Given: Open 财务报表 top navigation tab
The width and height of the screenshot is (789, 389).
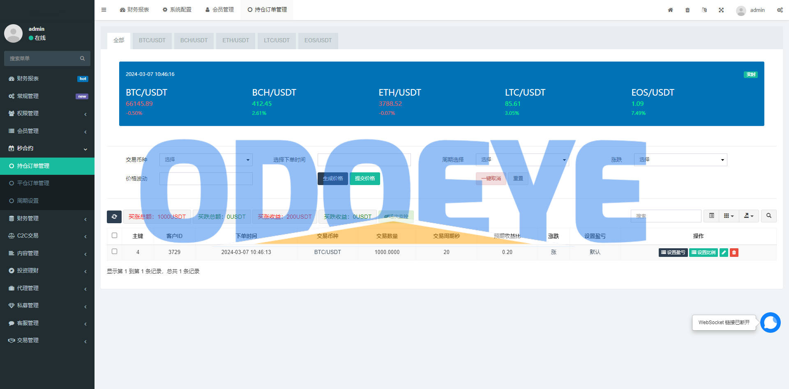Looking at the screenshot, I should (134, 10).
